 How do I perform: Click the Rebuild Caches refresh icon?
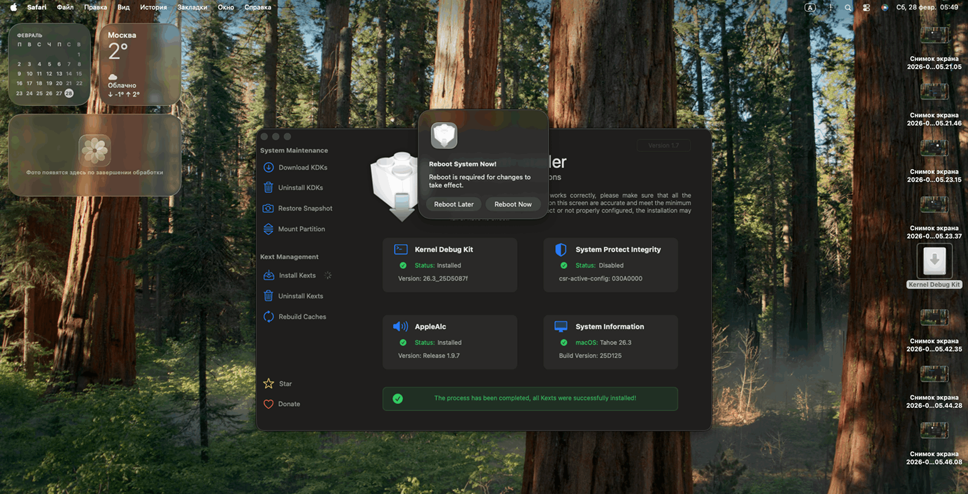[268, 317]
